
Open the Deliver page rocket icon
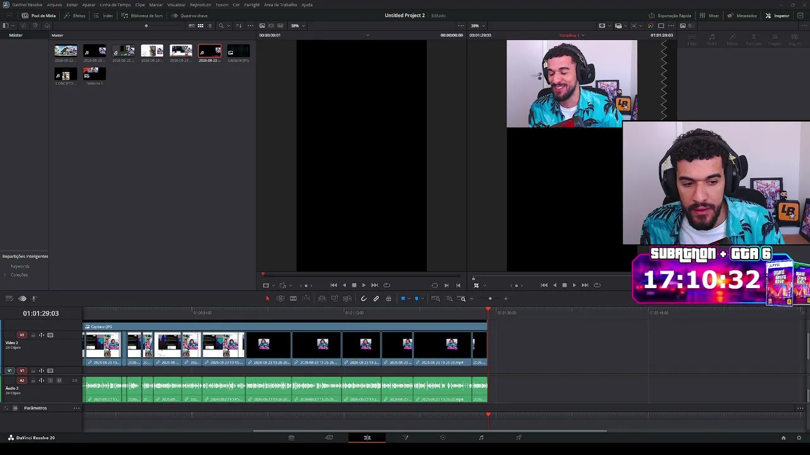519,437
